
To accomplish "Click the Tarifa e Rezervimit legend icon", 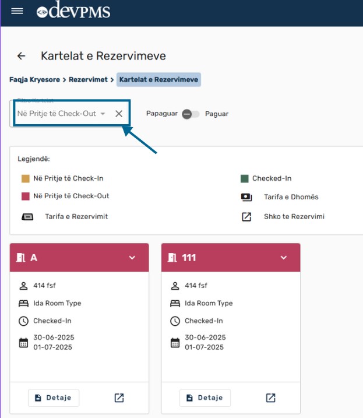I will point(27,217).
